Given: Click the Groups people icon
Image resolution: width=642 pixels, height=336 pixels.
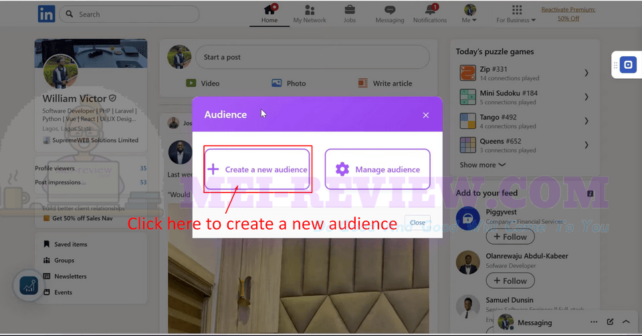Looking at the screenshot, I should (47, 260).
